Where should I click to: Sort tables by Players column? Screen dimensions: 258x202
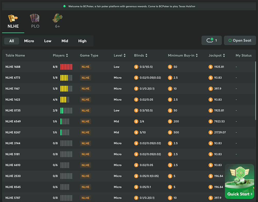[x=67, y=55]
